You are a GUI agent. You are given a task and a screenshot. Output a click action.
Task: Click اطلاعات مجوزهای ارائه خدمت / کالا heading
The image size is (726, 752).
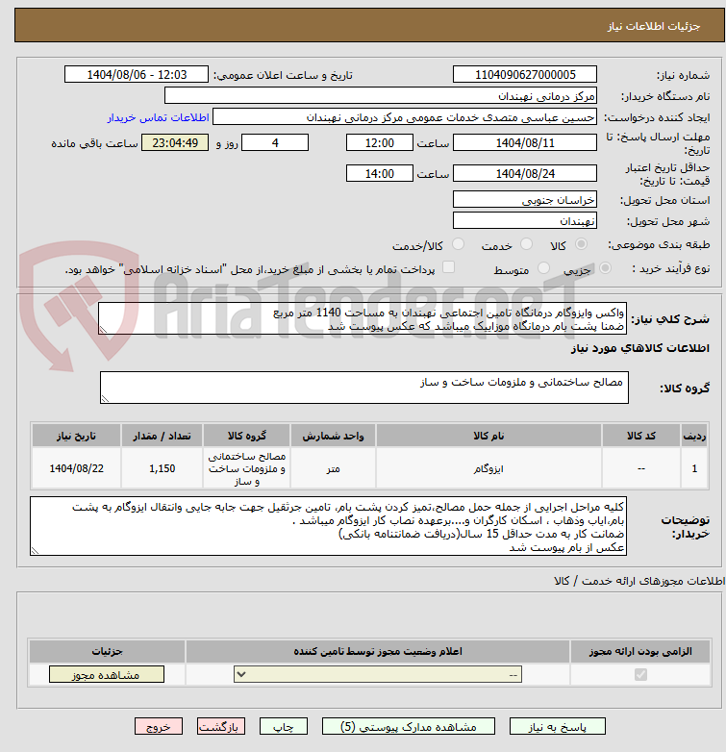click(639, 581)
